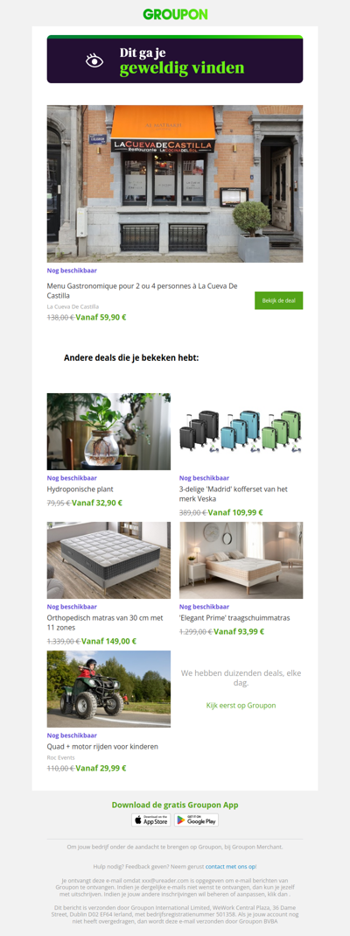The image size is (350, 936).
Task: Open the hydroponic plant image
Action: (x=108, y=432)
